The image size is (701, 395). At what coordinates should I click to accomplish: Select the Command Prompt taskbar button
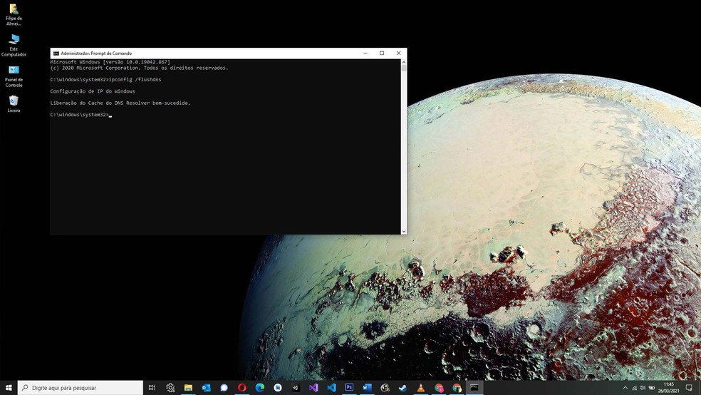474,387
